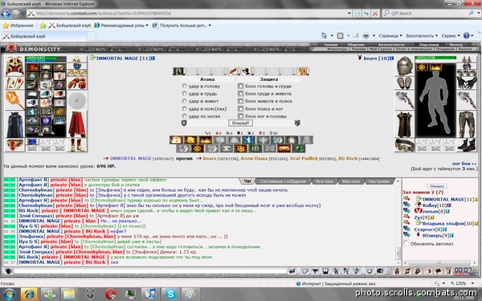
Task: Click the browser refresh button
Action: point(366,13)
